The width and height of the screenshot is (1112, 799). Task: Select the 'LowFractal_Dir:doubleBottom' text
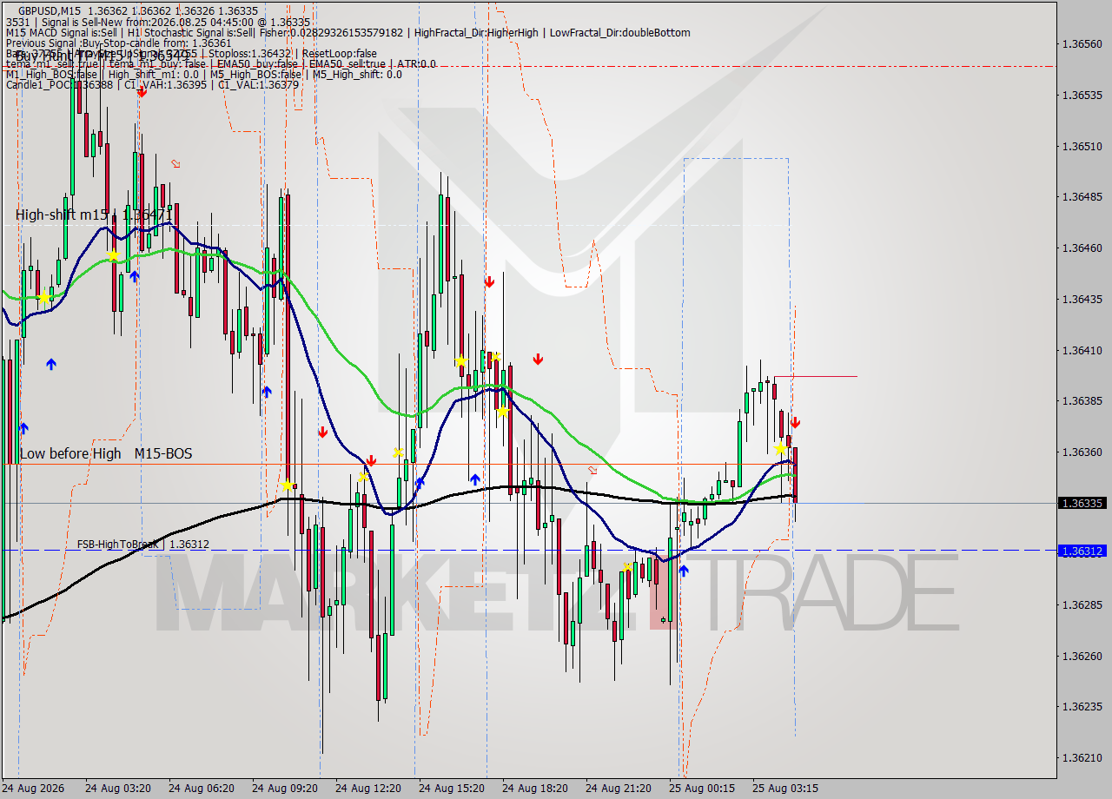[620, 32]
